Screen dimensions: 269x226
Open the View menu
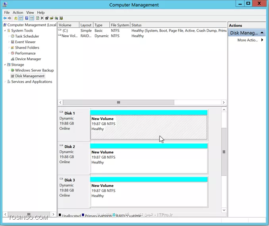[x=30, y=13]
